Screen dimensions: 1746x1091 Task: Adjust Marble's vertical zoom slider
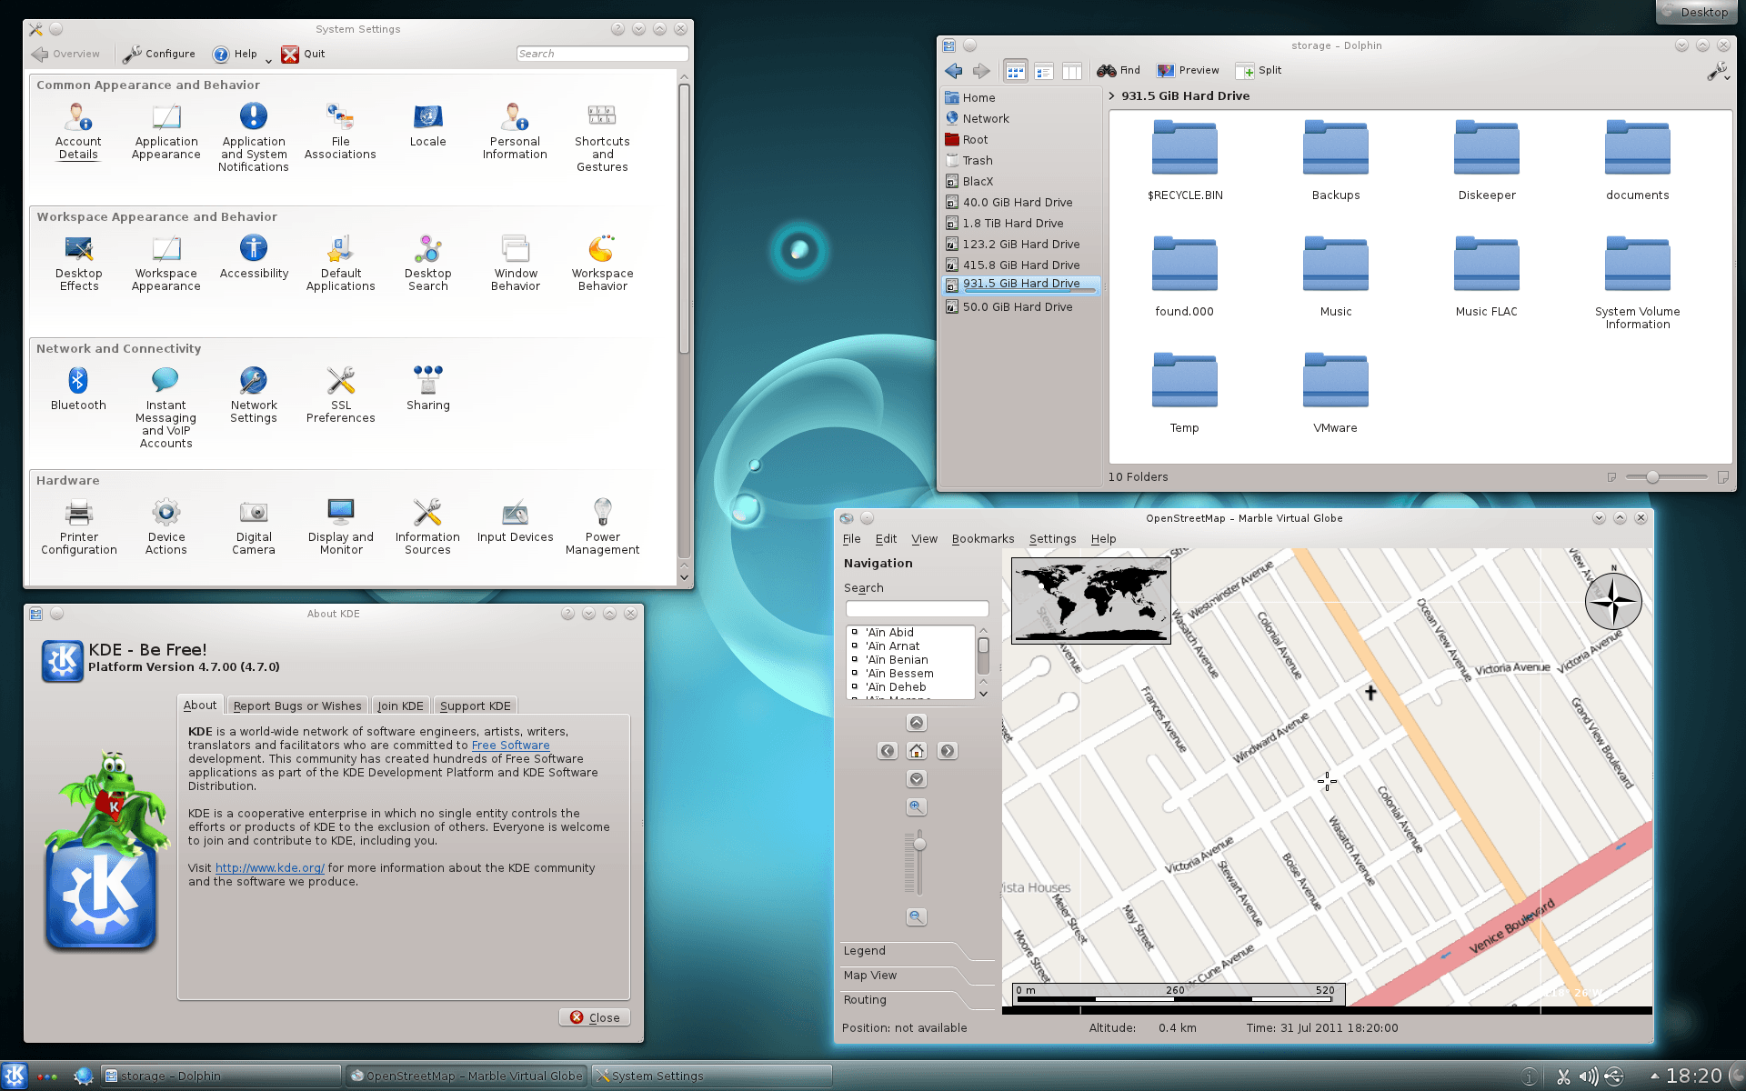[x=919, y=845]
